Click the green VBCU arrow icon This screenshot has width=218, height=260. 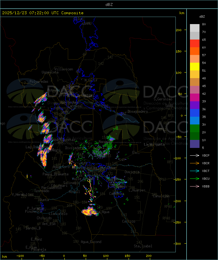[195, 178]
